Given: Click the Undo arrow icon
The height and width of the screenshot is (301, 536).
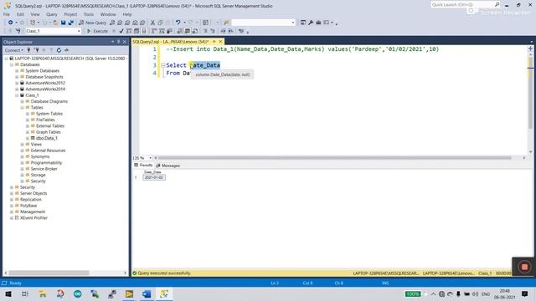Looking at the screenshot, I should 178,23.
